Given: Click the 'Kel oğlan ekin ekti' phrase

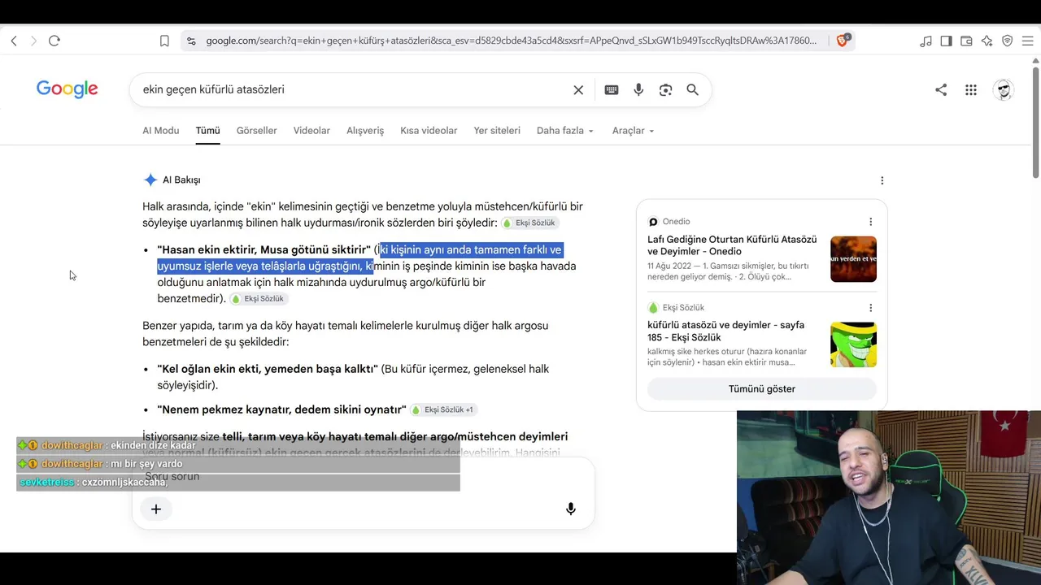Looking at the screenshot, I should (x=268, y=369).
